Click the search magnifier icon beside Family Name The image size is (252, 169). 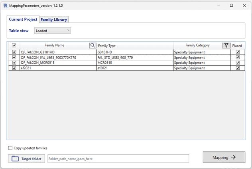[93, 45]
